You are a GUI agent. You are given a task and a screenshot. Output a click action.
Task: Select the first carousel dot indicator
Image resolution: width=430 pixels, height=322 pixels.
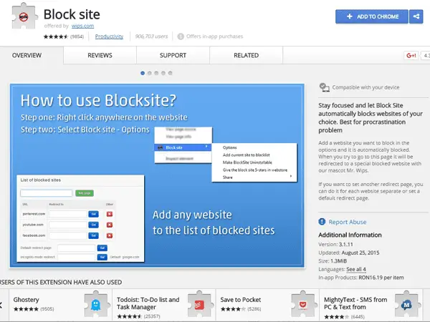[x=143, y=73]
